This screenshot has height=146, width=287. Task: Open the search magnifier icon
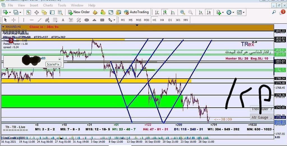click(x=274, y=12)
